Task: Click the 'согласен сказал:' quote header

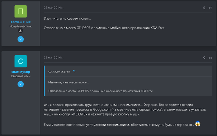Action: (59, 72)
